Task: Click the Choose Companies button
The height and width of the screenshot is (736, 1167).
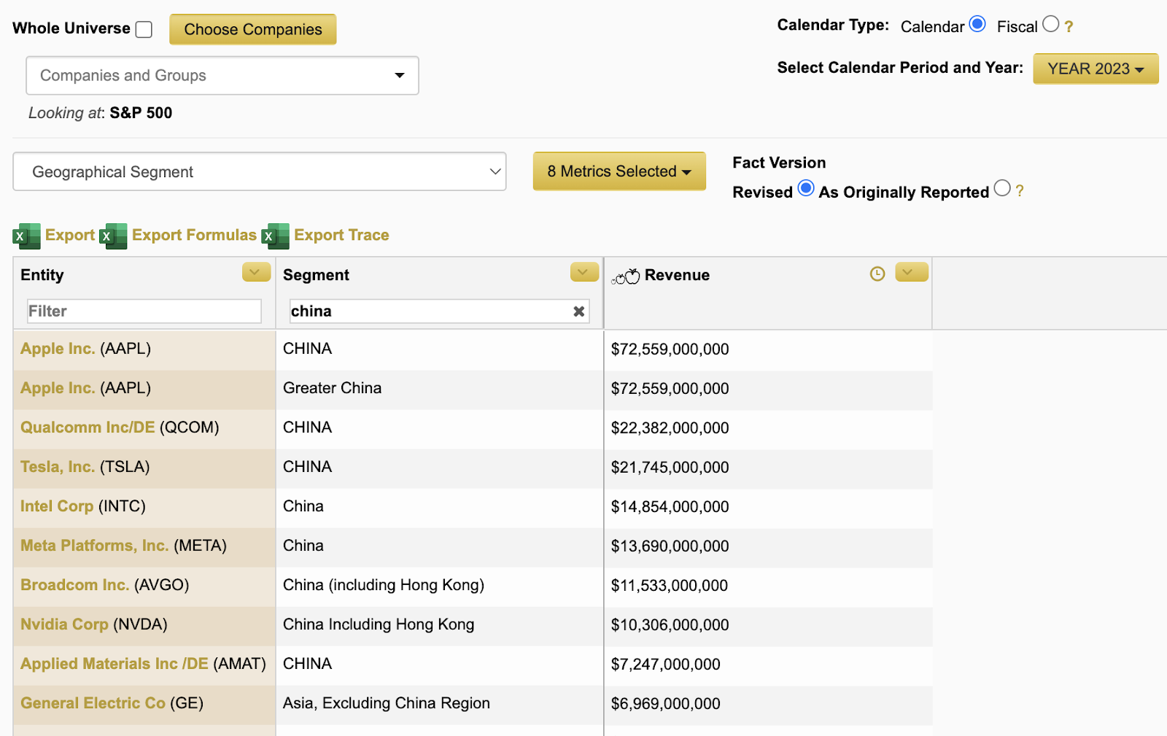Action: (253, 29)
